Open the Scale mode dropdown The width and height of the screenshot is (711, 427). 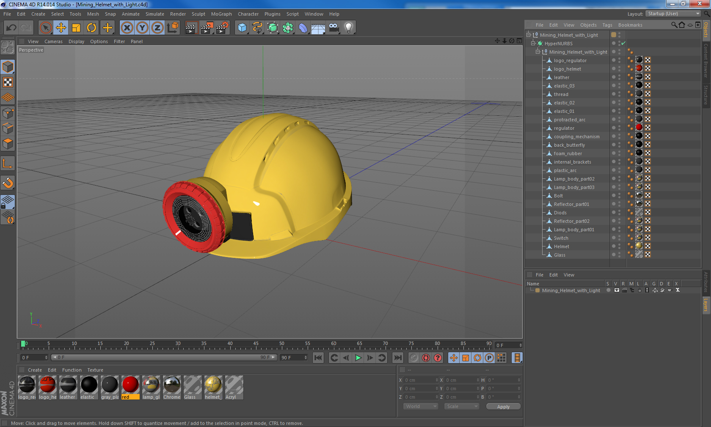(x=462, y=406)
